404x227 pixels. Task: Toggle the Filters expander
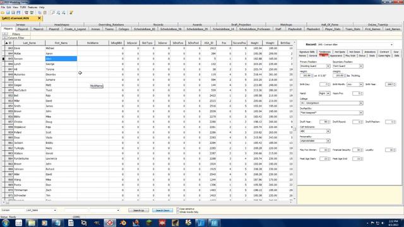pos(5,34)
